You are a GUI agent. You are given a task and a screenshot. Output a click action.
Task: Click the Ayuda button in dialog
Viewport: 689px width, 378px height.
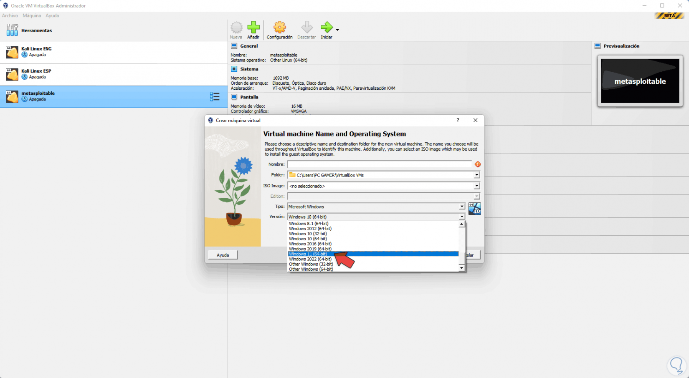click(223, 255)
